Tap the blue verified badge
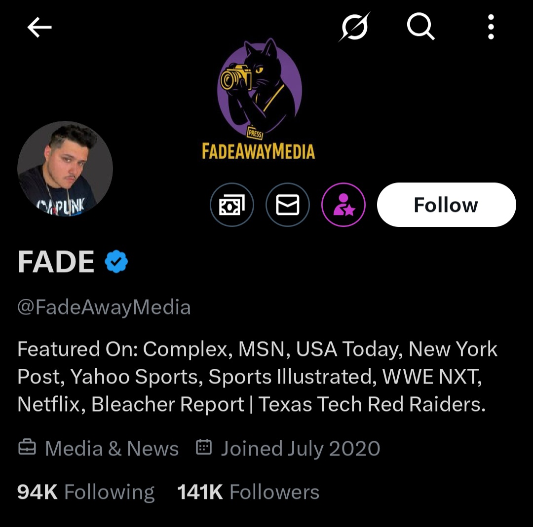The image size is (533, 527). tap(116, 262)
